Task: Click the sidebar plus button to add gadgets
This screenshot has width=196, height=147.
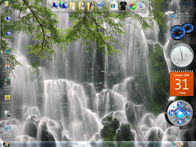Action: 182,4
